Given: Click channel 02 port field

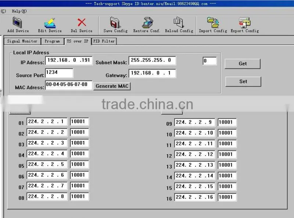Looking at the screenshot, I should [x=79, y=132].
